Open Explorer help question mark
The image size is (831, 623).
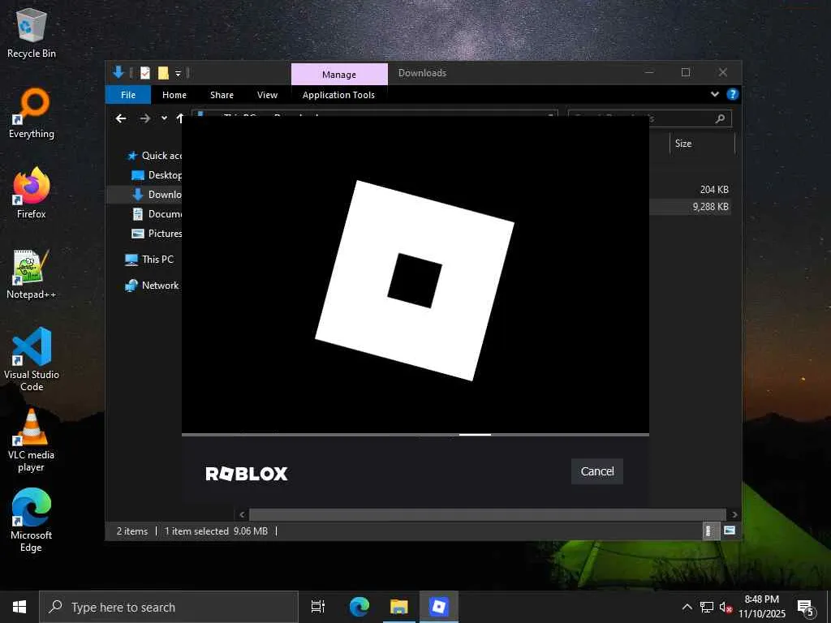[733, 94]
